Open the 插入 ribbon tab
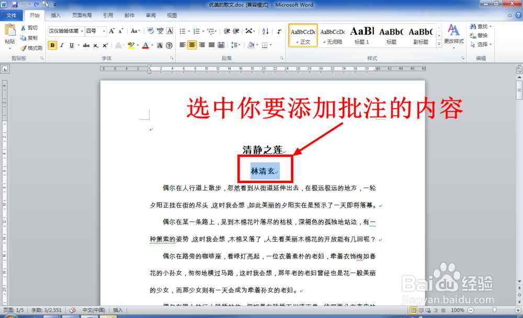 55,15
